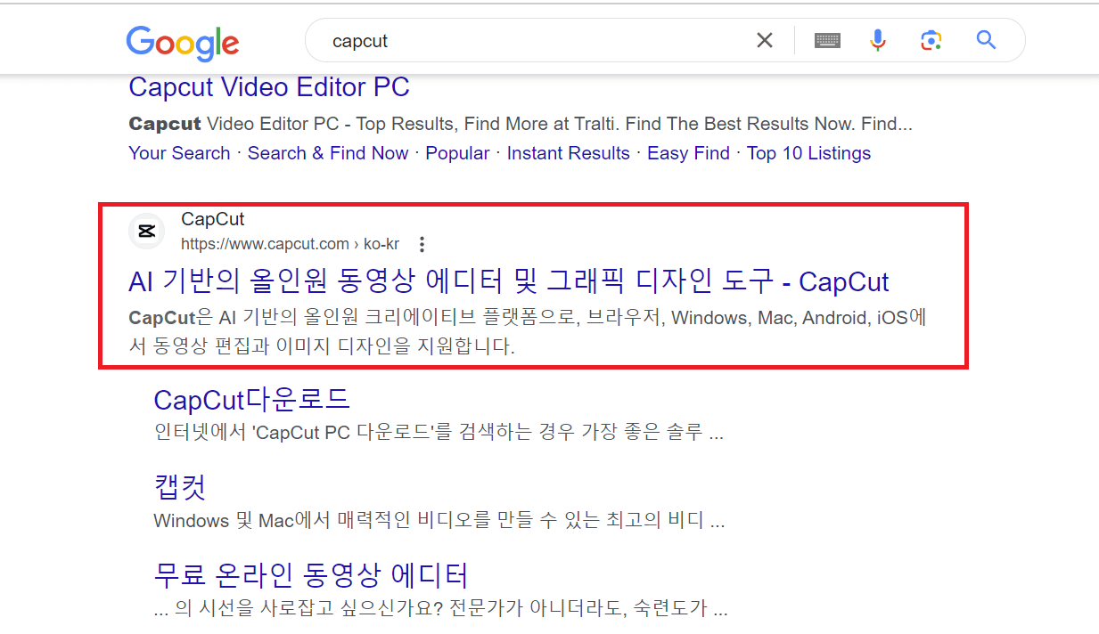1099x634 pixels.
Task: Click the snippet Windows 및 Mac에서 매력적인 비디오를
Action: pyautogui.click(x=439, y=520)
